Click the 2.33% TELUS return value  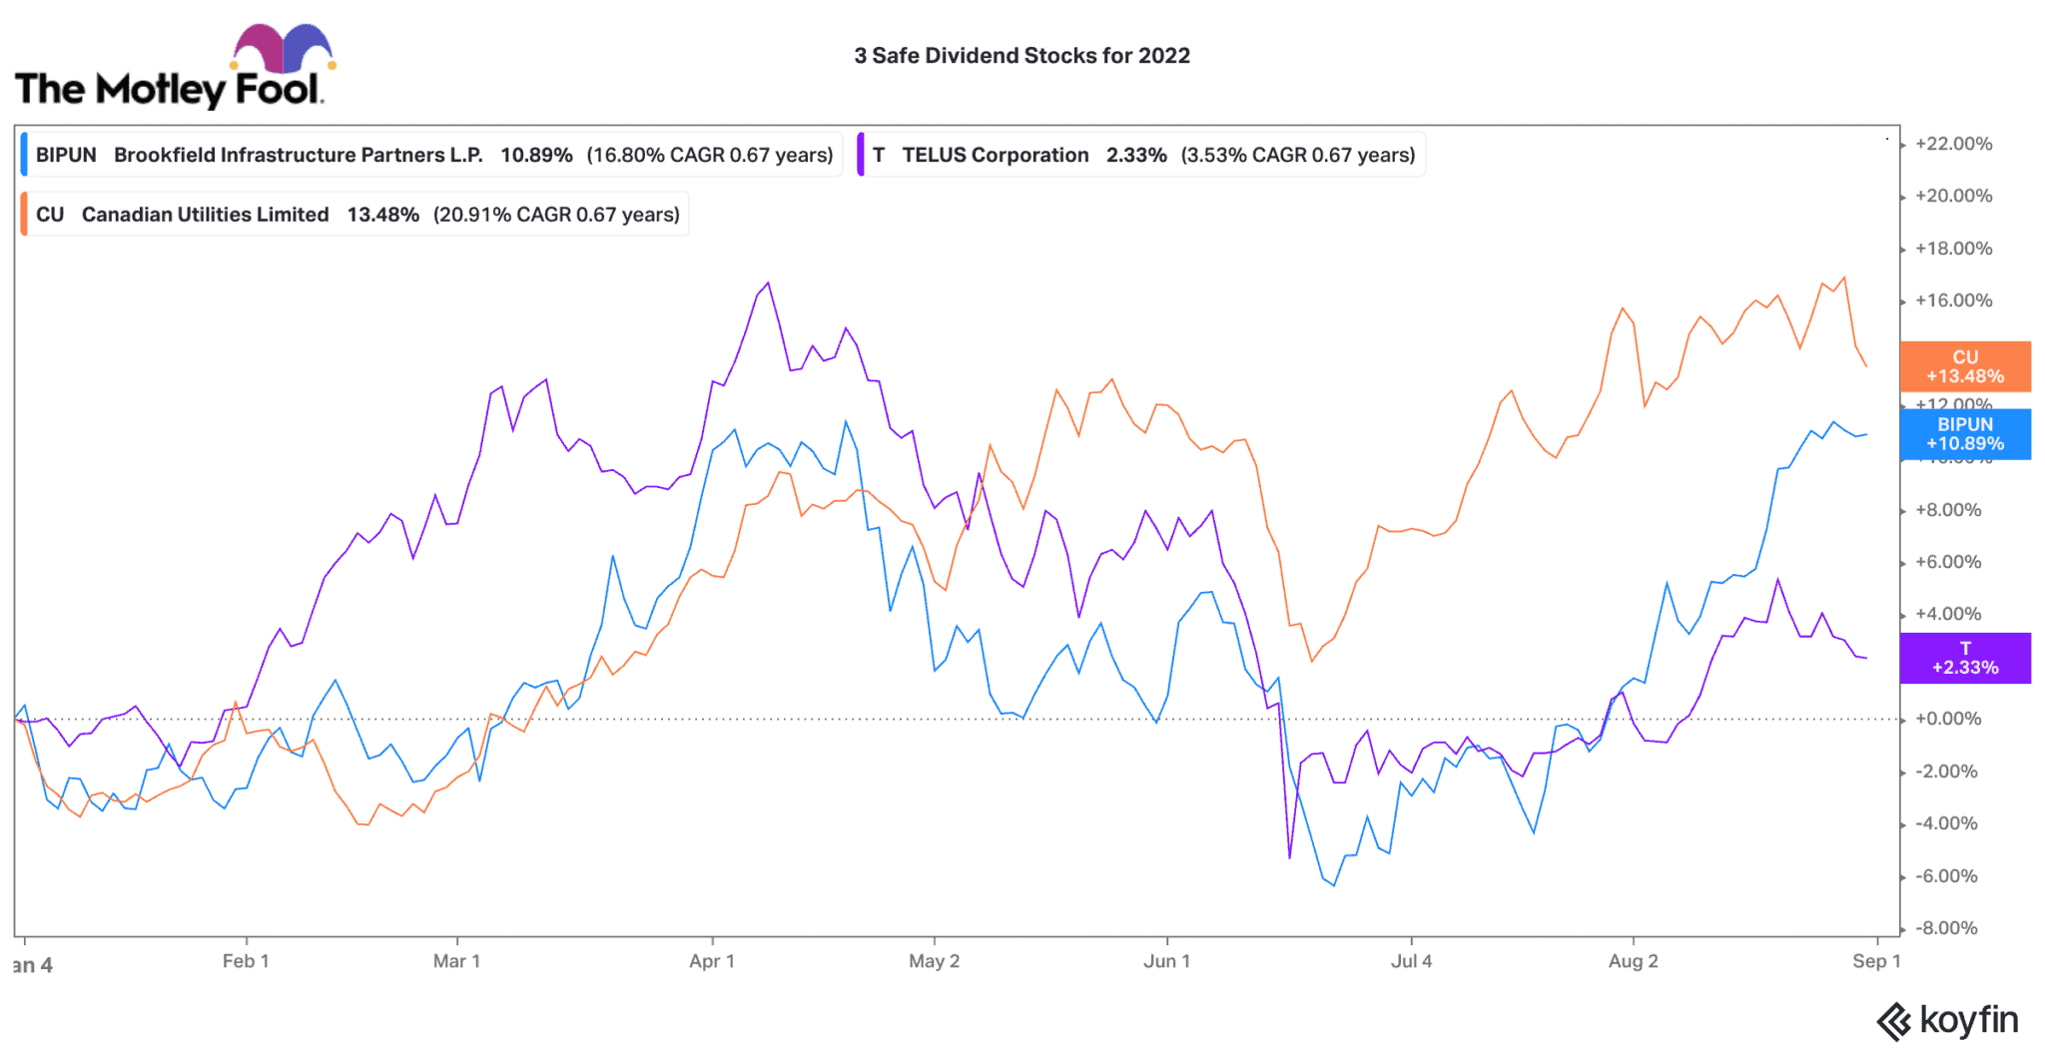point(1136,155)
